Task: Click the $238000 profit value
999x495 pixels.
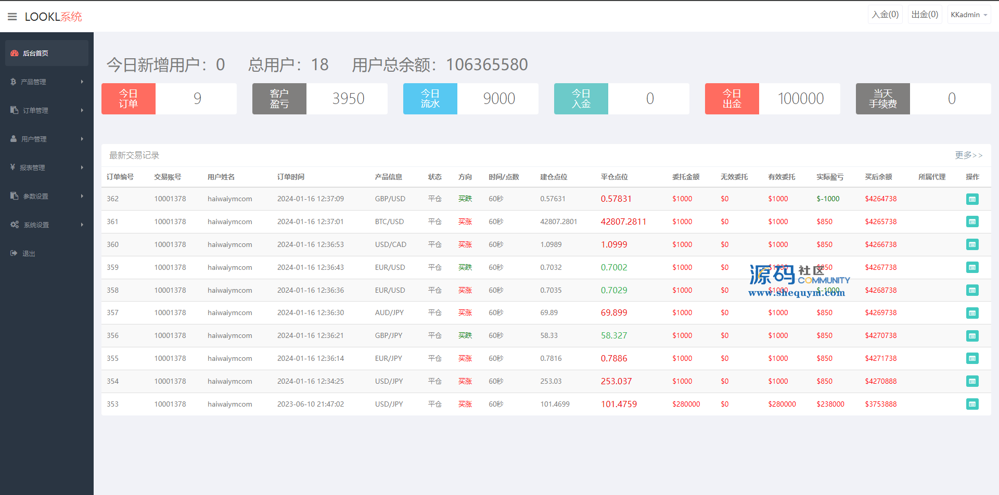Action: 830,404
